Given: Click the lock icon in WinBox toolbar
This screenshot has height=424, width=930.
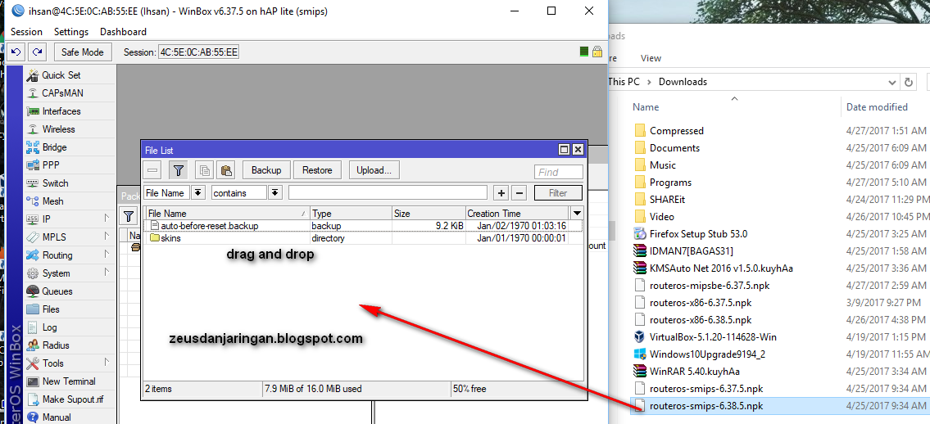Looking at the screenshot, I should click(597, 52).
